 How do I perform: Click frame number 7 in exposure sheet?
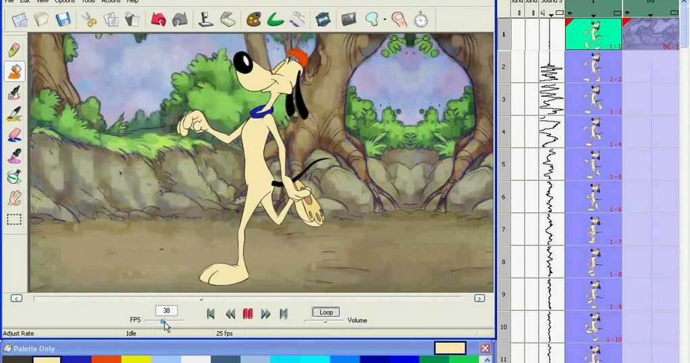click(x=504, y=230)
